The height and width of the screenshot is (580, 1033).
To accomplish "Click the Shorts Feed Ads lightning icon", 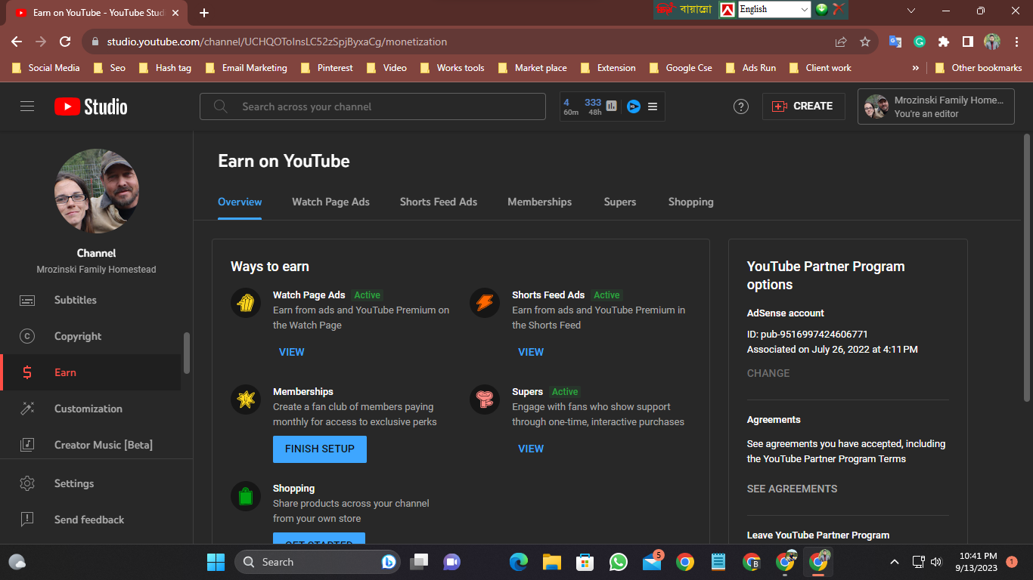I will pyautogui.click(x=485, y=303).
